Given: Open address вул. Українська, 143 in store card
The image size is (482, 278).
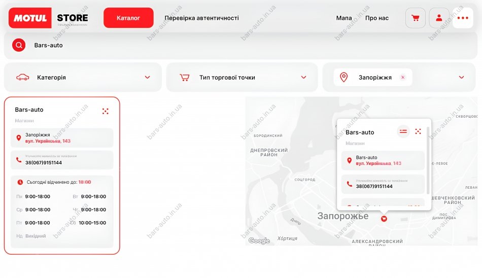Looking at the screenshot, I should tap(48, 141).
